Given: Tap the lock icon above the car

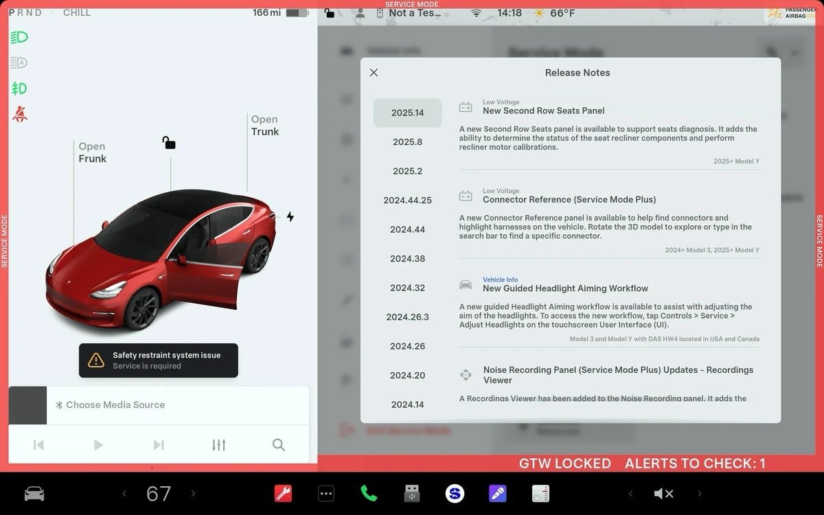Looking at the screenshot, I should click(169, 142).
